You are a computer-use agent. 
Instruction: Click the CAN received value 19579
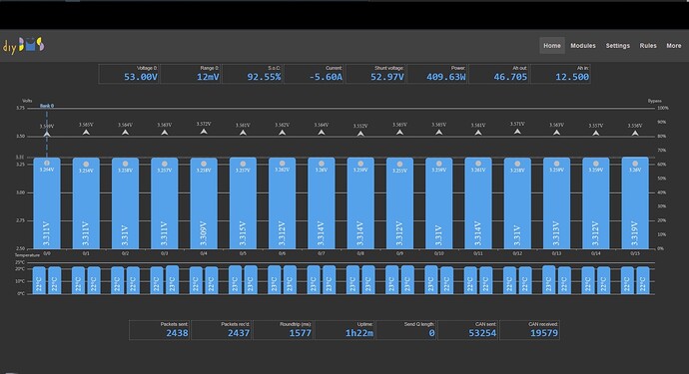point(544,333)
